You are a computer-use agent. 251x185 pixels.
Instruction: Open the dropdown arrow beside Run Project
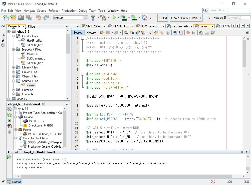(x=119, y=18)
